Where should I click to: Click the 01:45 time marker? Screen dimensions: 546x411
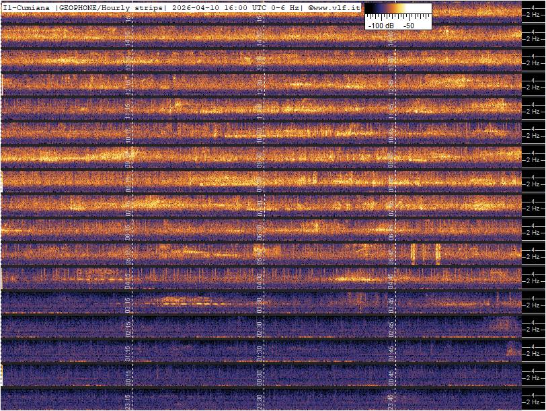click(391, 350)
